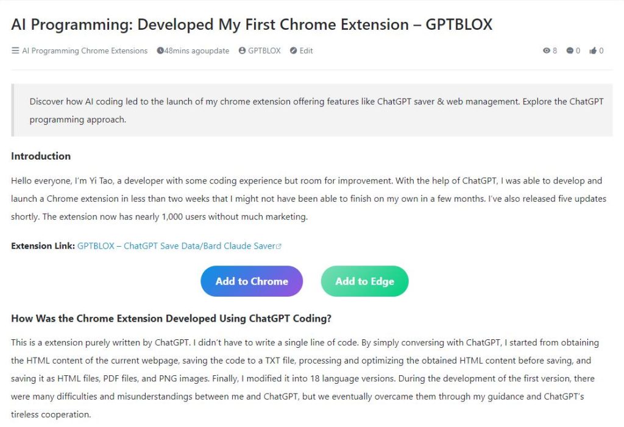Click the like count next to thumbs-up

pos(601,51)
